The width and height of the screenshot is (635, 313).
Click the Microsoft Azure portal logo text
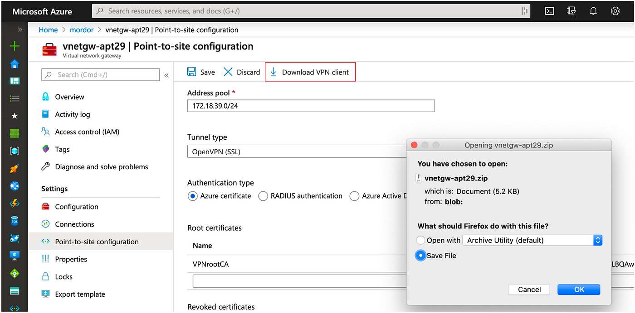point(43,11)
